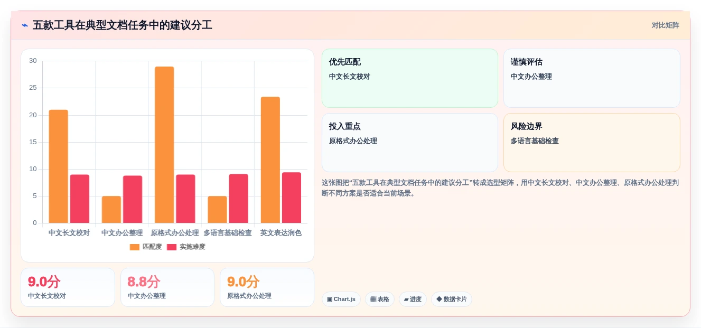Click the 9.0分 中文长文校对 score card
The height and width of the screenshot is (328, 701).
68,287
